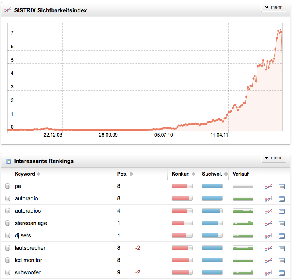The image size is (292, 280).
Task: Click the 'subwoofer' keyword link
Action: (27, 273)
